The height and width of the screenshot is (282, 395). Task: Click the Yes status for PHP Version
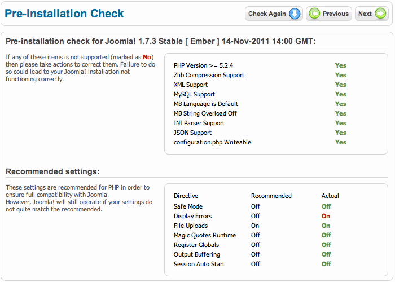coord(341,65)
